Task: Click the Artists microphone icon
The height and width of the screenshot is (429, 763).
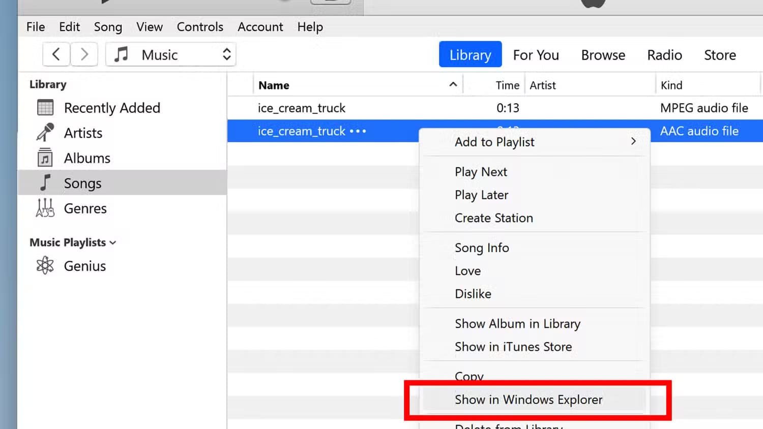Action: click(45, 133)
